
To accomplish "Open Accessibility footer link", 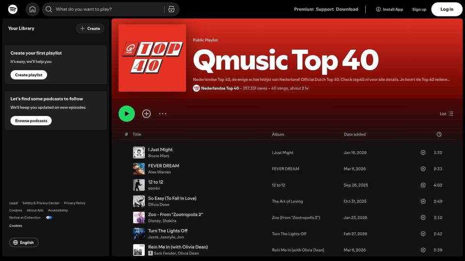I will point(58,210).
